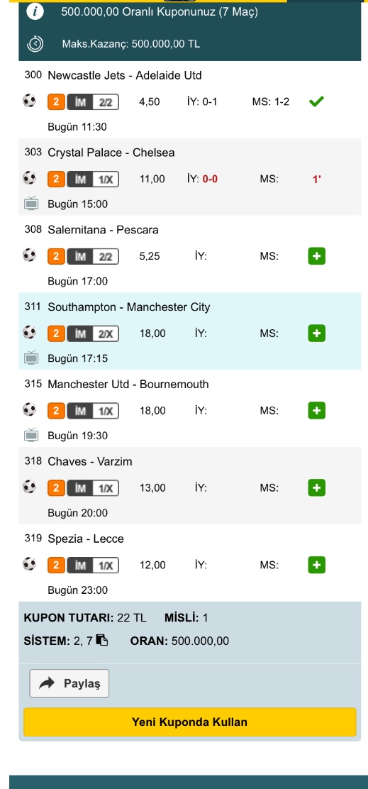Viewport: 368px width, 789px height.
Task: Expand Manchester Utd - Bournemouth with green plus
Action: 317,411
